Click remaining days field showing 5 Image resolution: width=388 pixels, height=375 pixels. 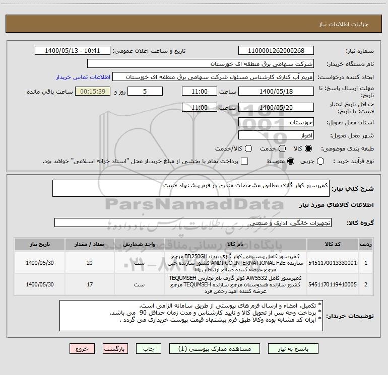pos(145,91)
